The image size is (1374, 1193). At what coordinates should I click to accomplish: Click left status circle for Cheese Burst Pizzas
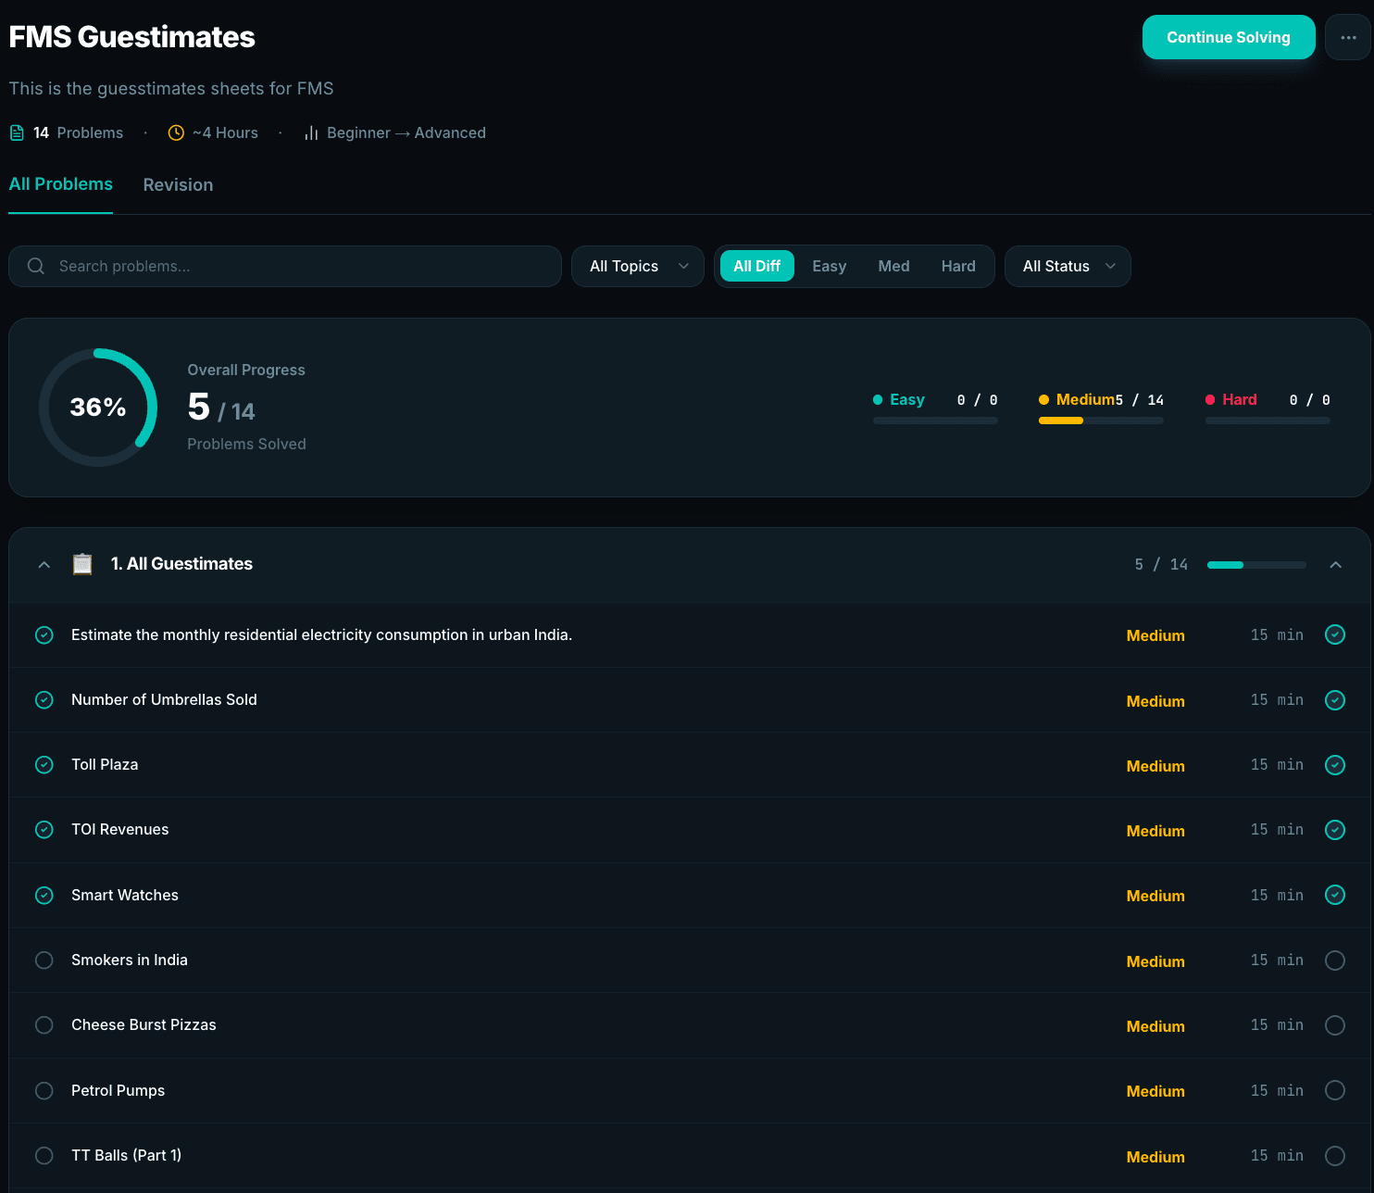(44, 1025)
